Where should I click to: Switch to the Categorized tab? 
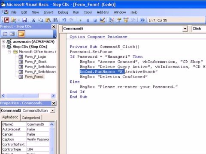pos(31,118)
